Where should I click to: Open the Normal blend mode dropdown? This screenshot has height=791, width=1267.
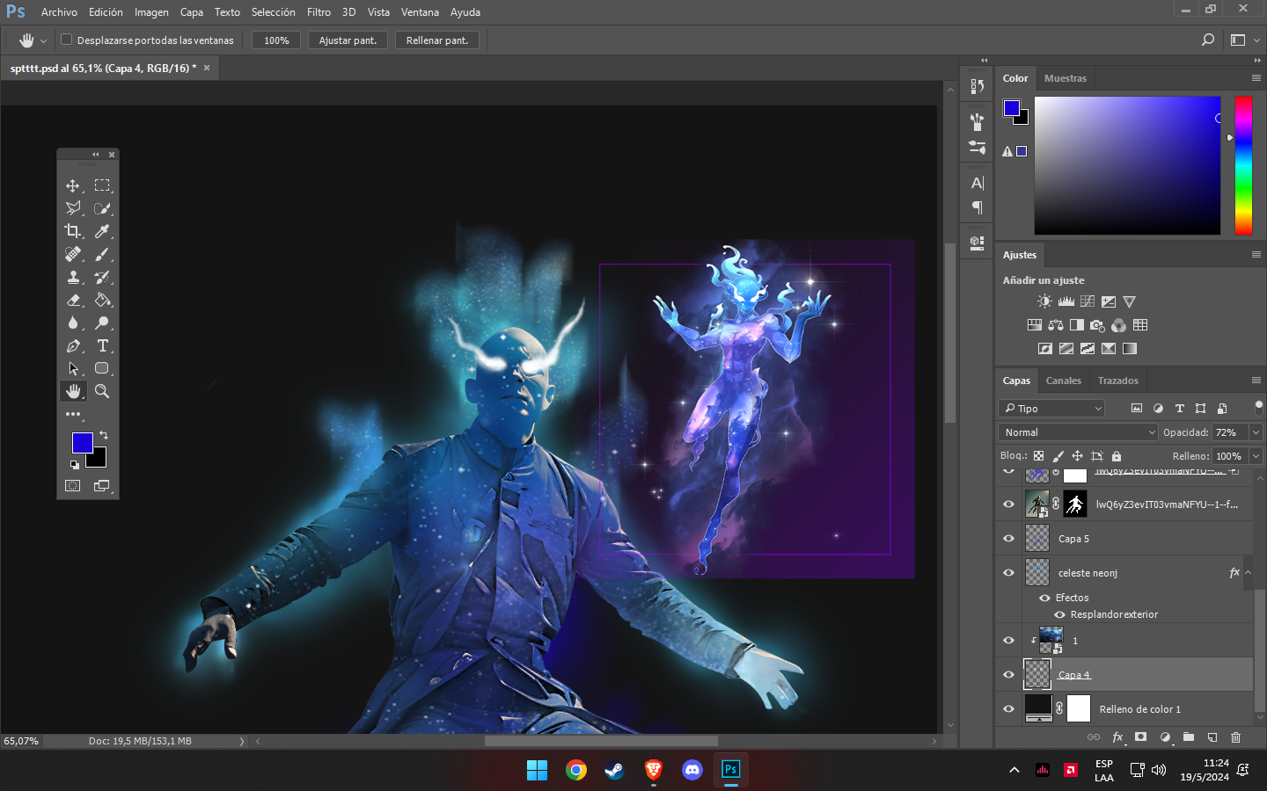tap(1079, 432)
